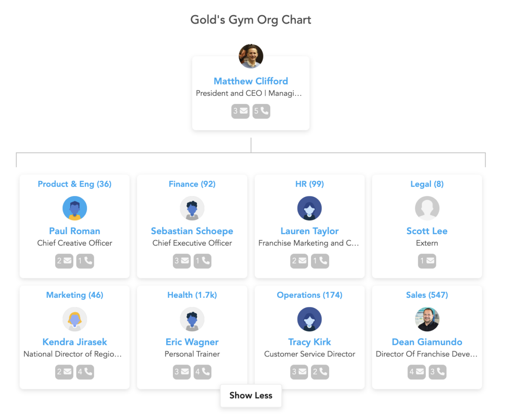
Task: Click Kendra Jirasek's avatar image
Action: tap(74, 319)
